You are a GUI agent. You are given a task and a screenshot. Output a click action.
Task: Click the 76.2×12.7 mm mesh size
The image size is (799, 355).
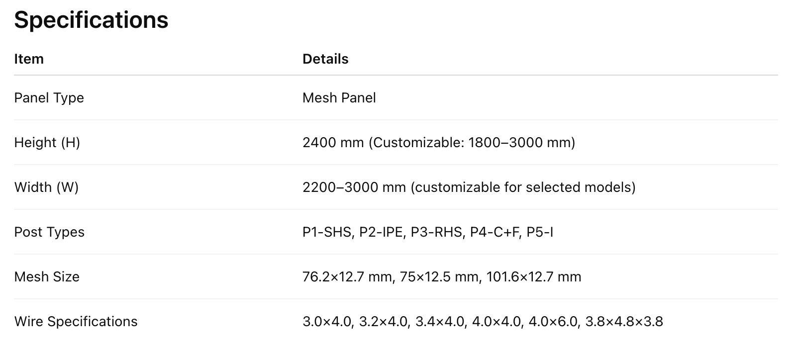pos(347,277)
